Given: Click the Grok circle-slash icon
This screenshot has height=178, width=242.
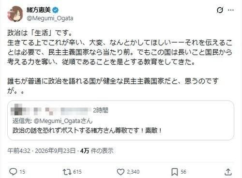Looking at the screenshot, I should pyautogui.click(x=220, y=10).
